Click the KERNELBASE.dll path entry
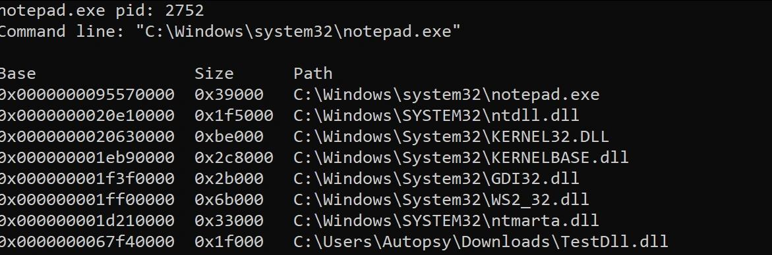The image size is (772, 255). [x=461, y=158]
